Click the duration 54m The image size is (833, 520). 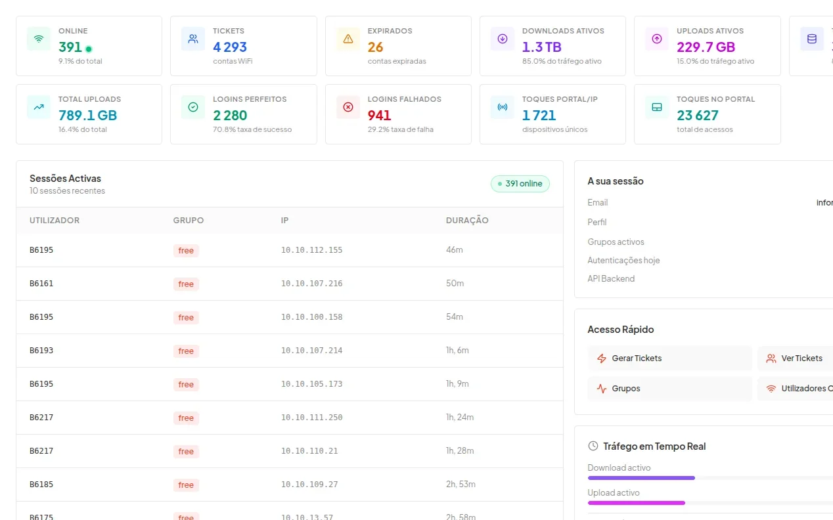click(455, 317)
